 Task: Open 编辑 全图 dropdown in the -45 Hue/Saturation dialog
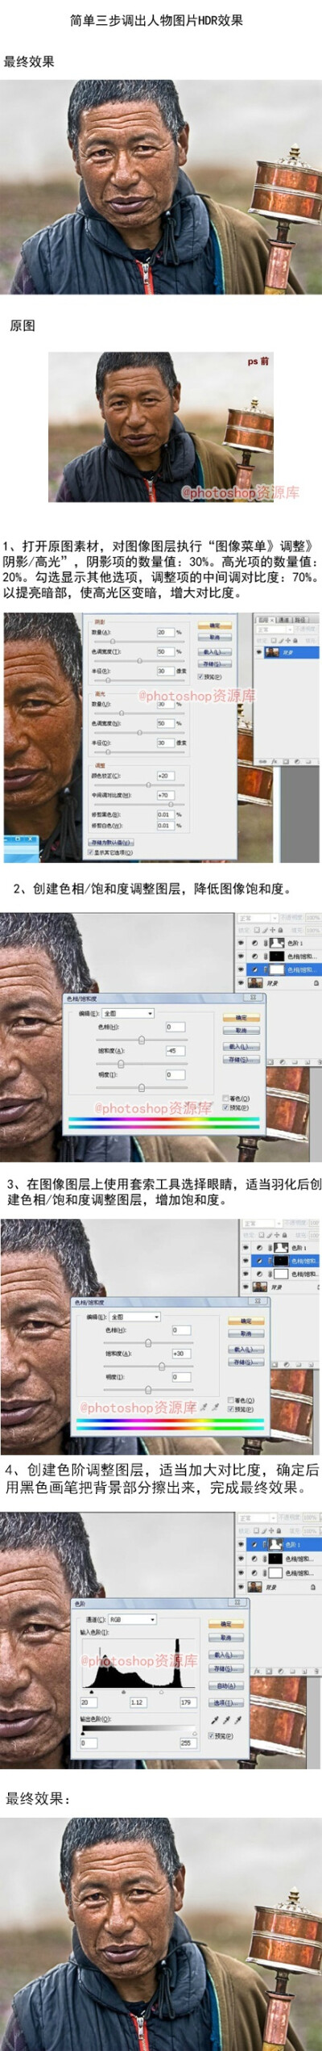click(x=127, y=1013)
